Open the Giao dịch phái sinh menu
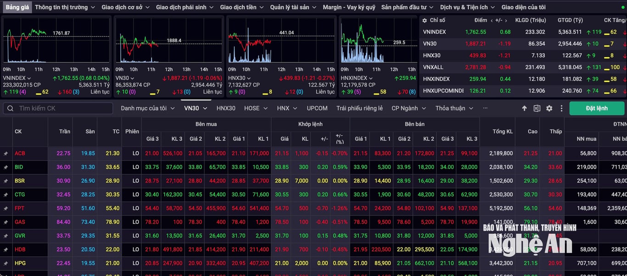This screenshot has width=627, height=276. 185,7
